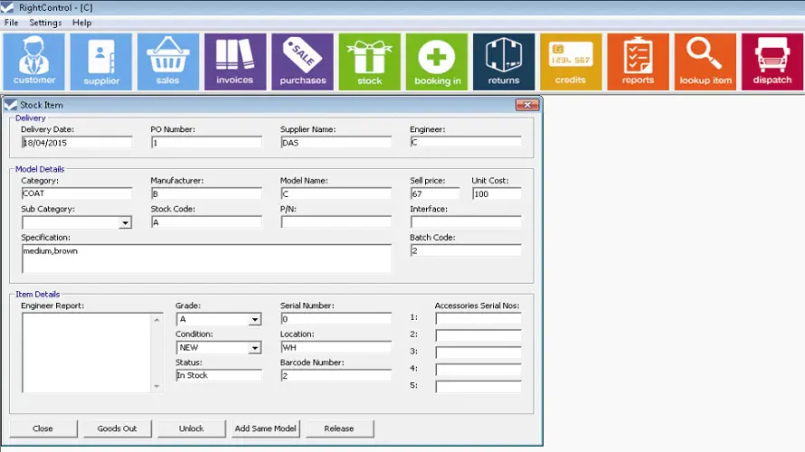
Task: Click the Engineer Report scroll down arrow
Action: tap(156, 386)
